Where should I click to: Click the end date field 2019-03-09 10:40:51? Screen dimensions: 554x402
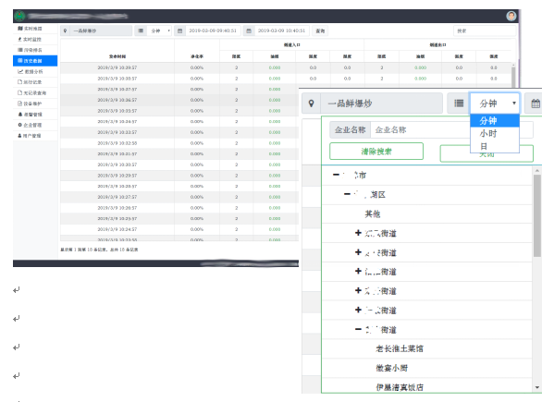282,30
